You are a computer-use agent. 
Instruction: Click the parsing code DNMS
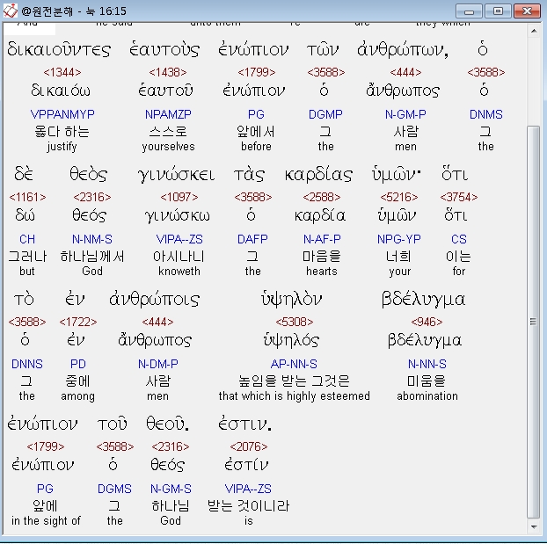486,114
